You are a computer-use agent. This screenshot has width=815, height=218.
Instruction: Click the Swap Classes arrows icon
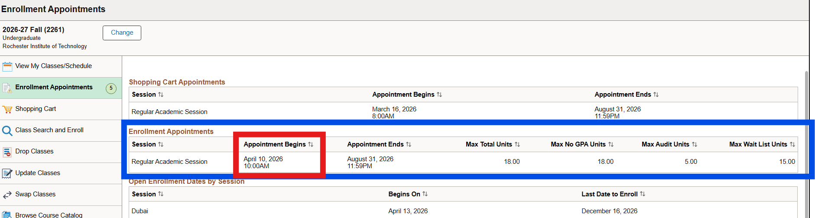(7, 195)
